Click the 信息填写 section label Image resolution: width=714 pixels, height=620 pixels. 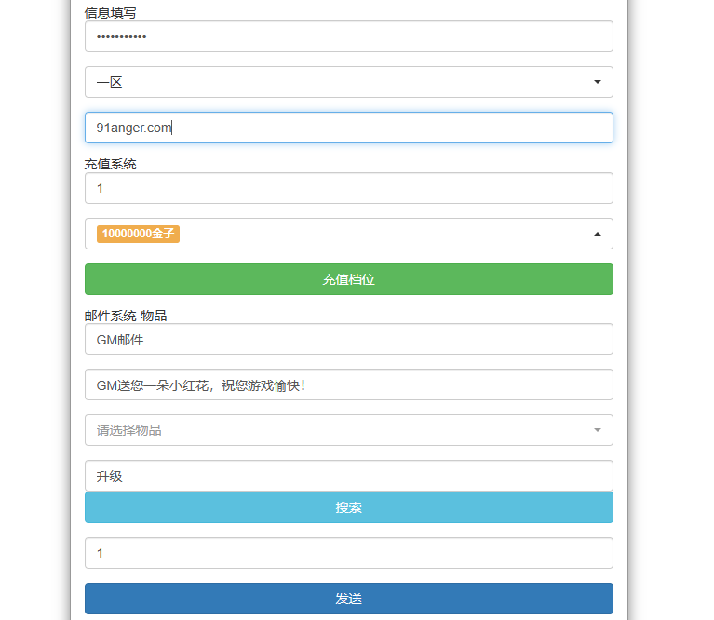pyautogui.click(x=113, y=13)
